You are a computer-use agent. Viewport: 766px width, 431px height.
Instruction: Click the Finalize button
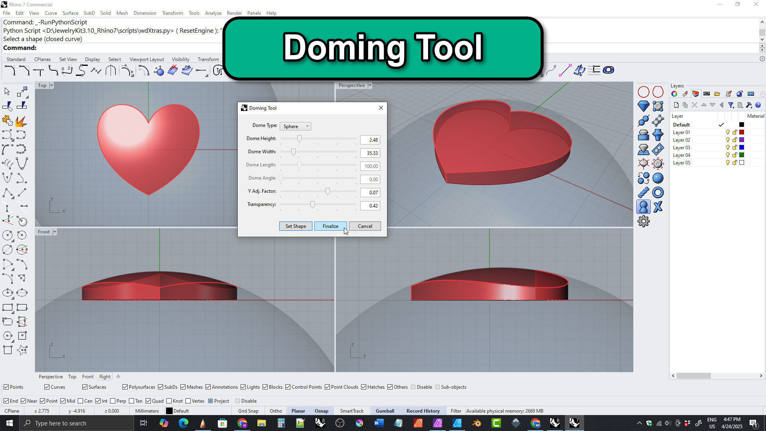click(330, 226)
